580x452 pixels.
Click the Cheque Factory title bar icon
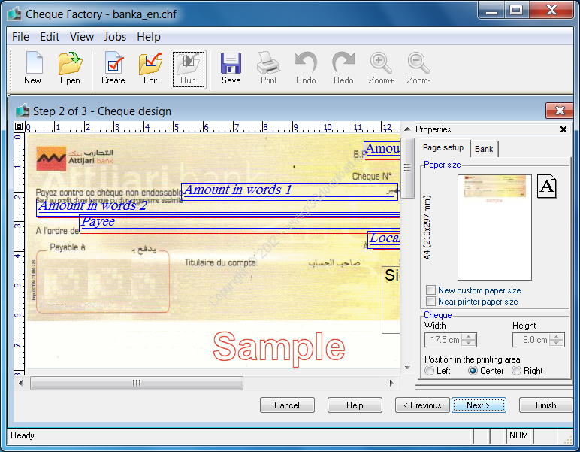[15, 14]
